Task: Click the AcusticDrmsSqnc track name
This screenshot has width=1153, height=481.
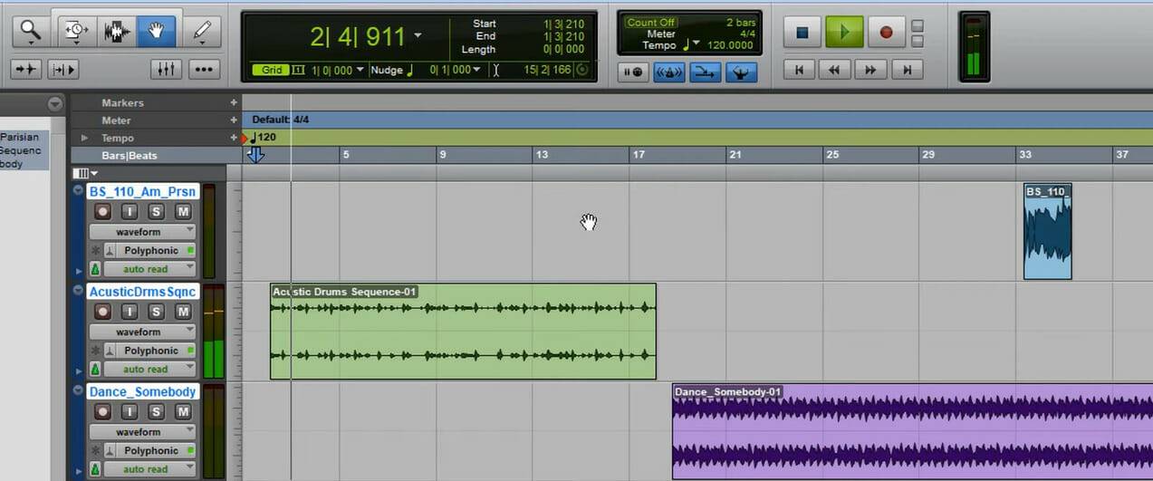Action: tap(142, 292)
